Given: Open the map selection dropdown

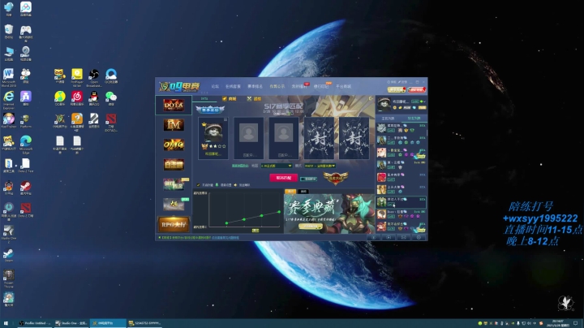Looking at the screenshot, I should pos(277,166).
